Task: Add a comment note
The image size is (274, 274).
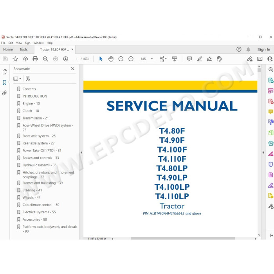Action: [x=189, y=59]
